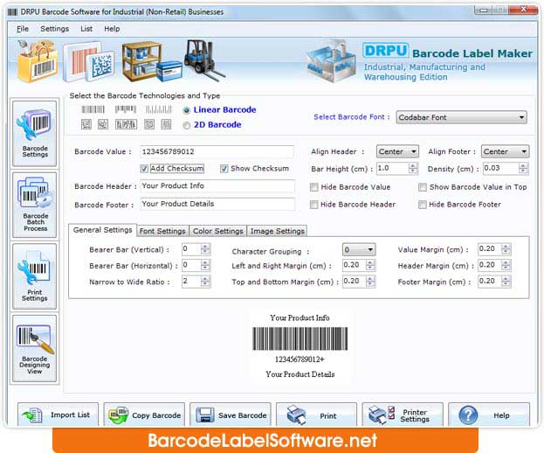Click the Print button
Image resolution: width=544 pixels, height=453 pixels.
click(x=320, y=415)
